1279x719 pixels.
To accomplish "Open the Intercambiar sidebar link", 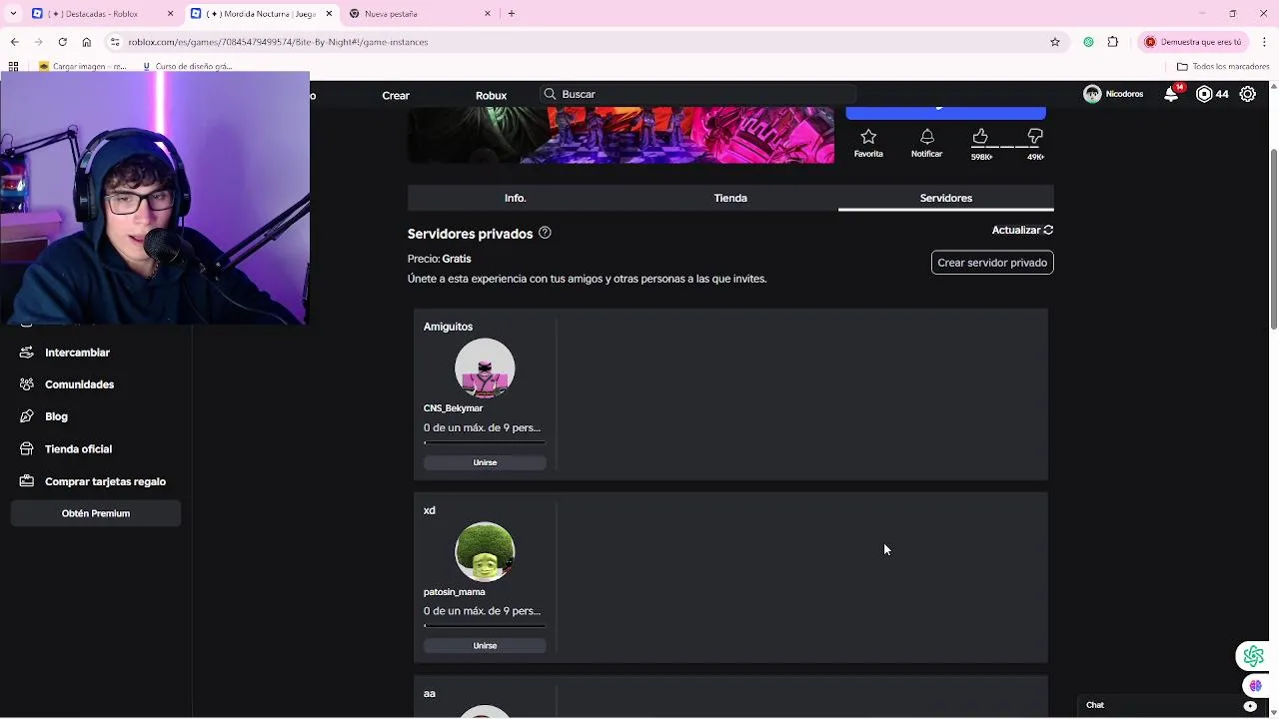I will coord(77,353).
